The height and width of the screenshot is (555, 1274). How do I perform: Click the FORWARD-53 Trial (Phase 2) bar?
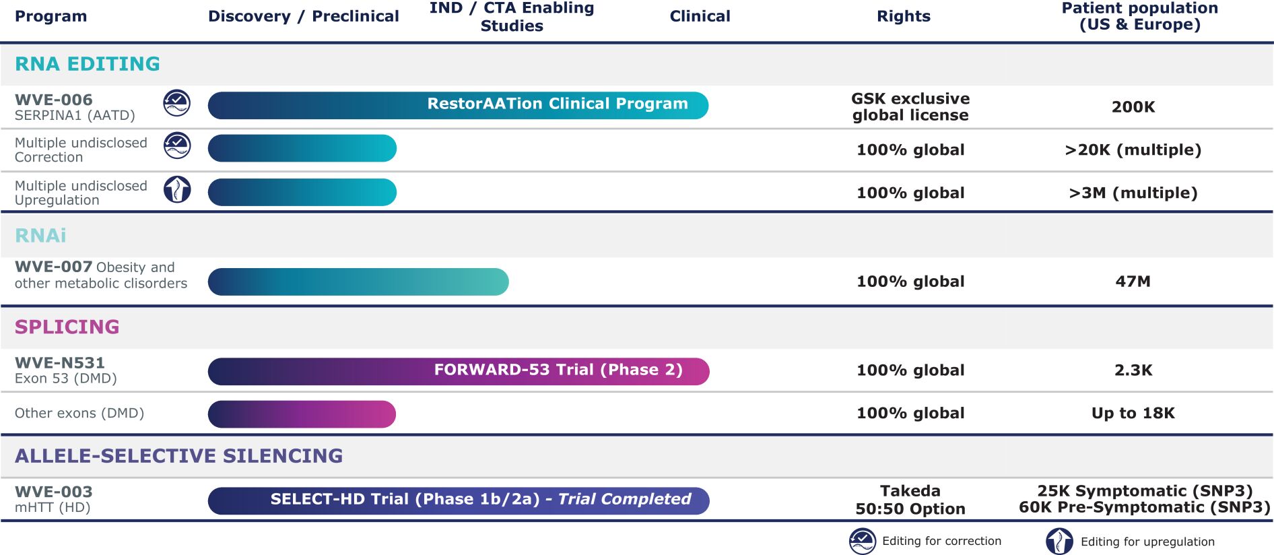click(x=458, y=371)
